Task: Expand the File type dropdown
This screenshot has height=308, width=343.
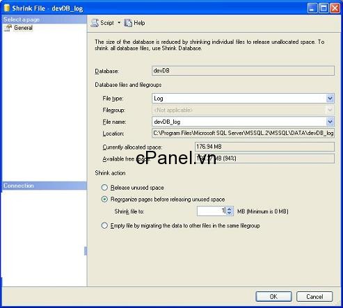Action: 330,99
